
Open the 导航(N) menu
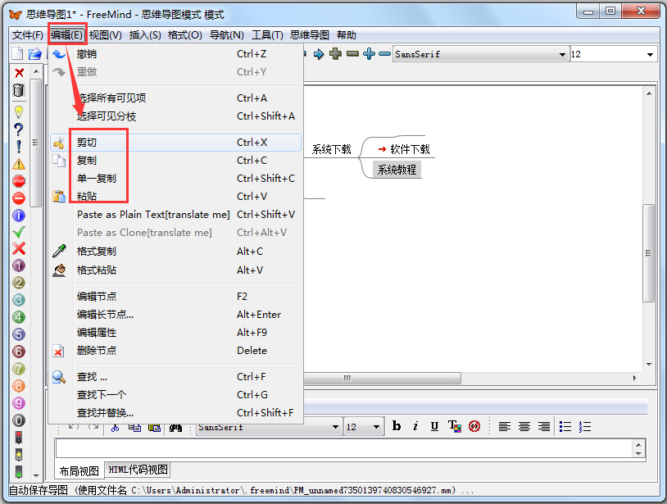click(227, 35)
